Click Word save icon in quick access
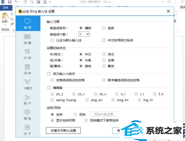Viewport: 185px width, 141px height. click(10, 2)
